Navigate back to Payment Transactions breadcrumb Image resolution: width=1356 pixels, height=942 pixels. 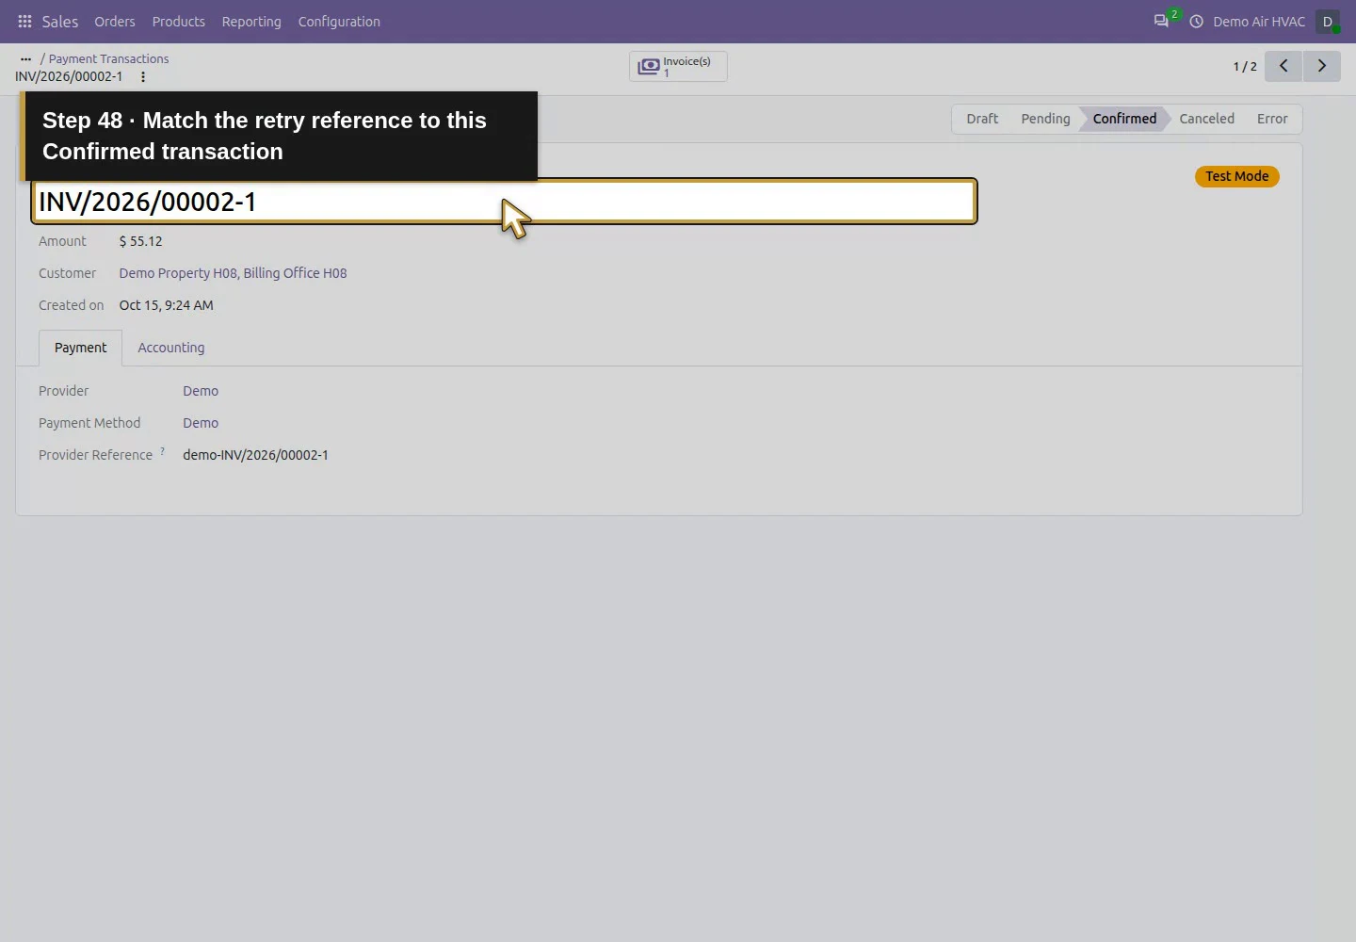click(x=109, y=58)
